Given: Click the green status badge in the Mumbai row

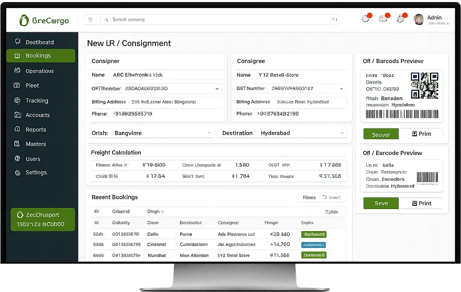Looking at the screenshot, I should (314, 255).
